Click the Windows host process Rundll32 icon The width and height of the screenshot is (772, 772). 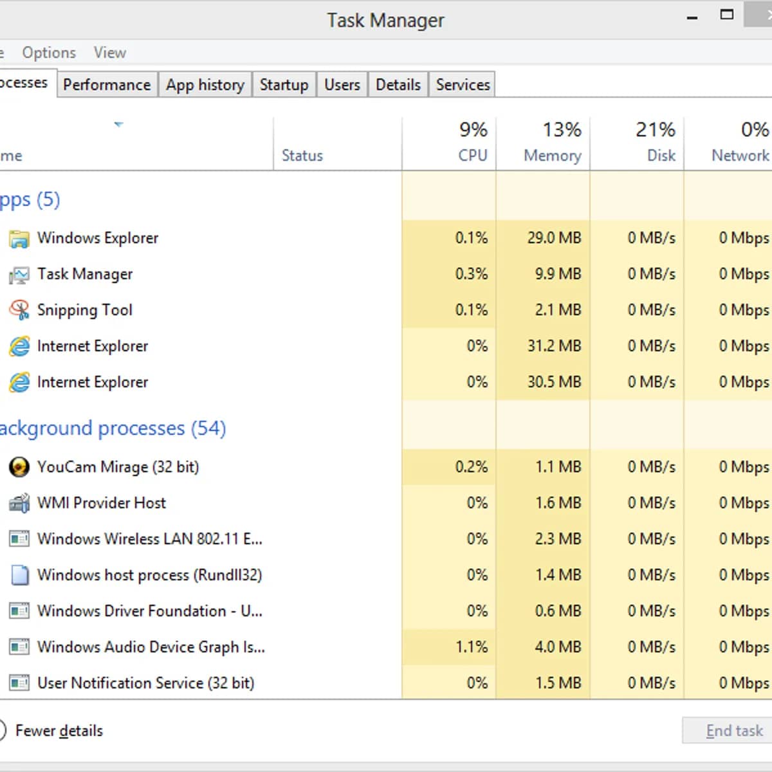(19, 575)
